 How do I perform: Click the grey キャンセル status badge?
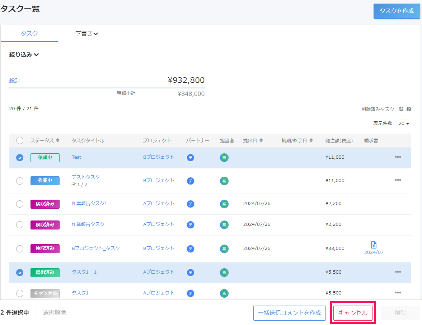[x=45, y=293]
